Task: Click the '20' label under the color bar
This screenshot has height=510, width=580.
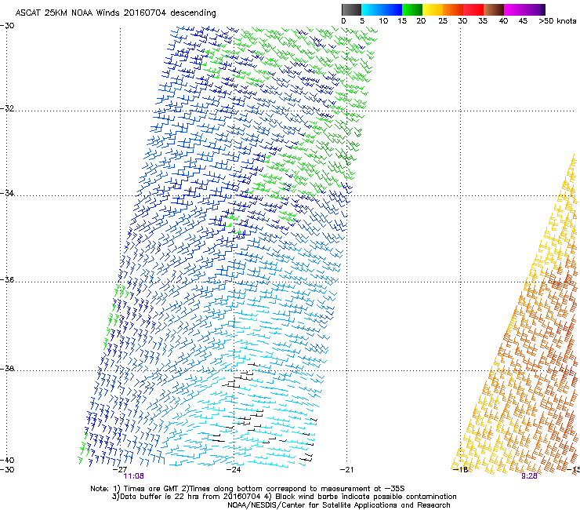Action: click(x=421, y=21)
